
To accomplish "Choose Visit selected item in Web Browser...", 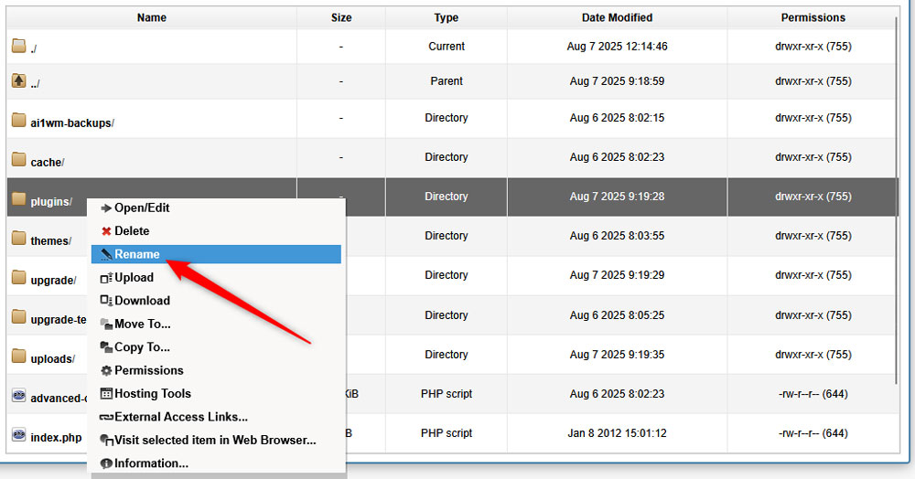I will tap(216, 441).
